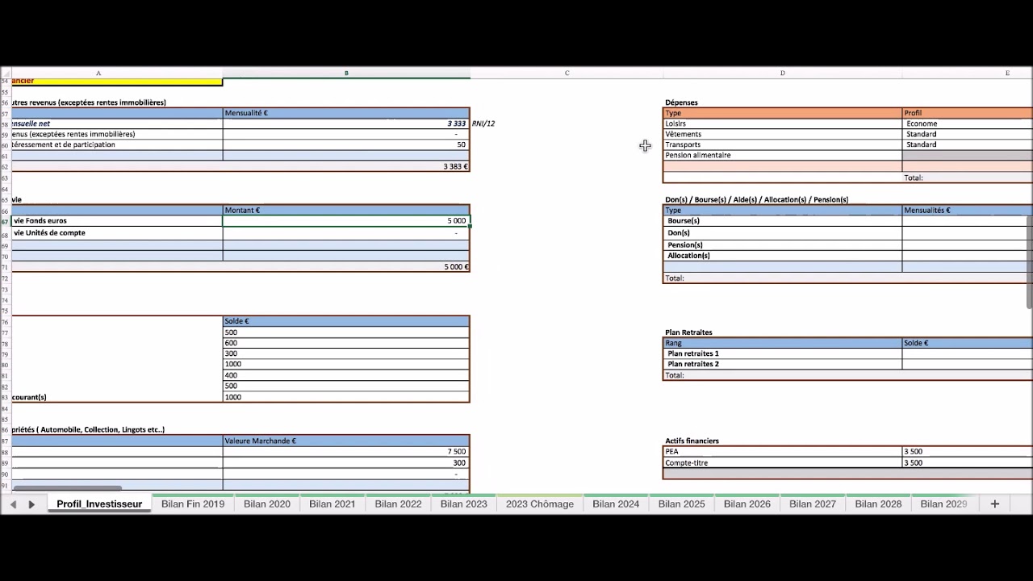This screenshot has width=1033, height=581.
Task: Click the previous sheet navigation arrow
Action: pos(13,504)
